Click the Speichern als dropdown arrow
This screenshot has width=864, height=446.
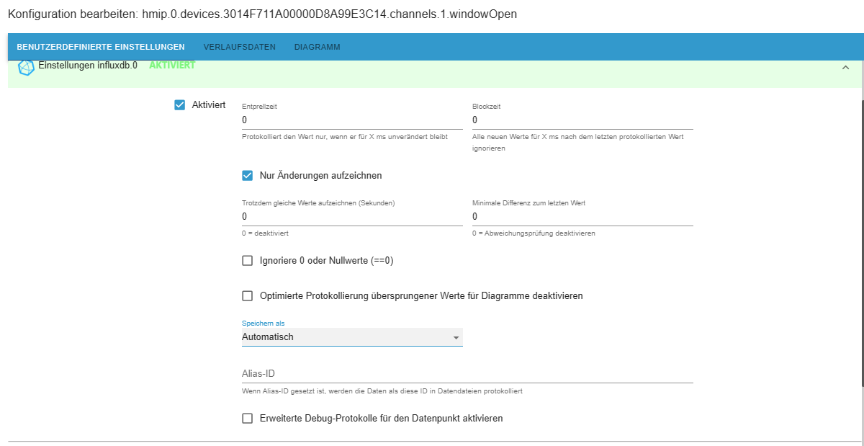click(x=455, y=337)
